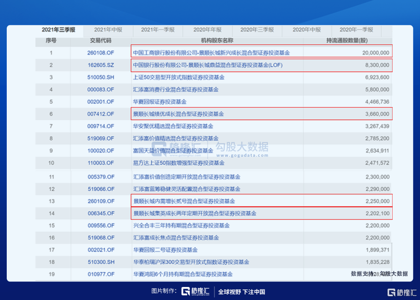Screen dimensions: 420x300
Task: Click the 持流通股数量(股) column header
Action: [x=347, y=41]
